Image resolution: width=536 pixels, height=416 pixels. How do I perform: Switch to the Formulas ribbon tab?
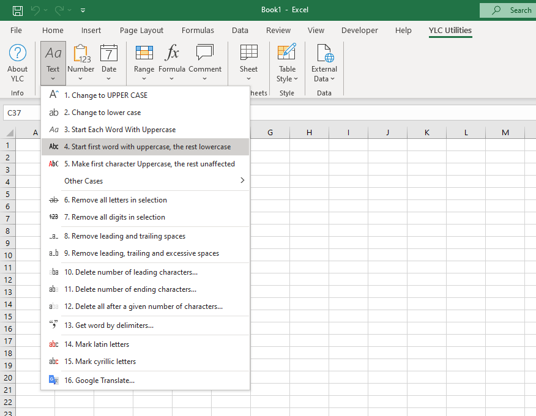(x=198, y=30)
